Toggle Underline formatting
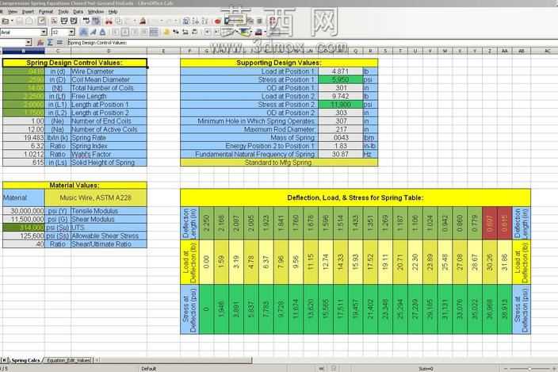Image resolution: width=558 pixels, height=372 pixels. click(x=102, y=32)
